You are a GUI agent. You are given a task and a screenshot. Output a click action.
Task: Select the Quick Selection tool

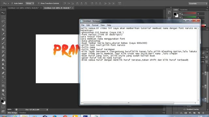3,26
